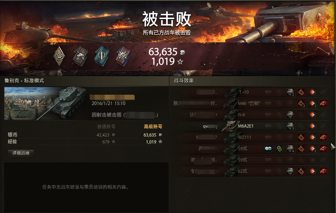Screen dimensions: 336x213
Task: Click the spotted binoculars icon in the 59式 row
Action: 268,148
